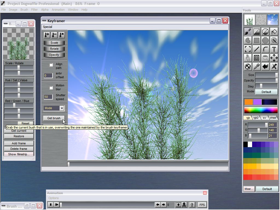280x210 pixels.
Task: Click the skull delete-frame icon in Animation
Action: 184,205
